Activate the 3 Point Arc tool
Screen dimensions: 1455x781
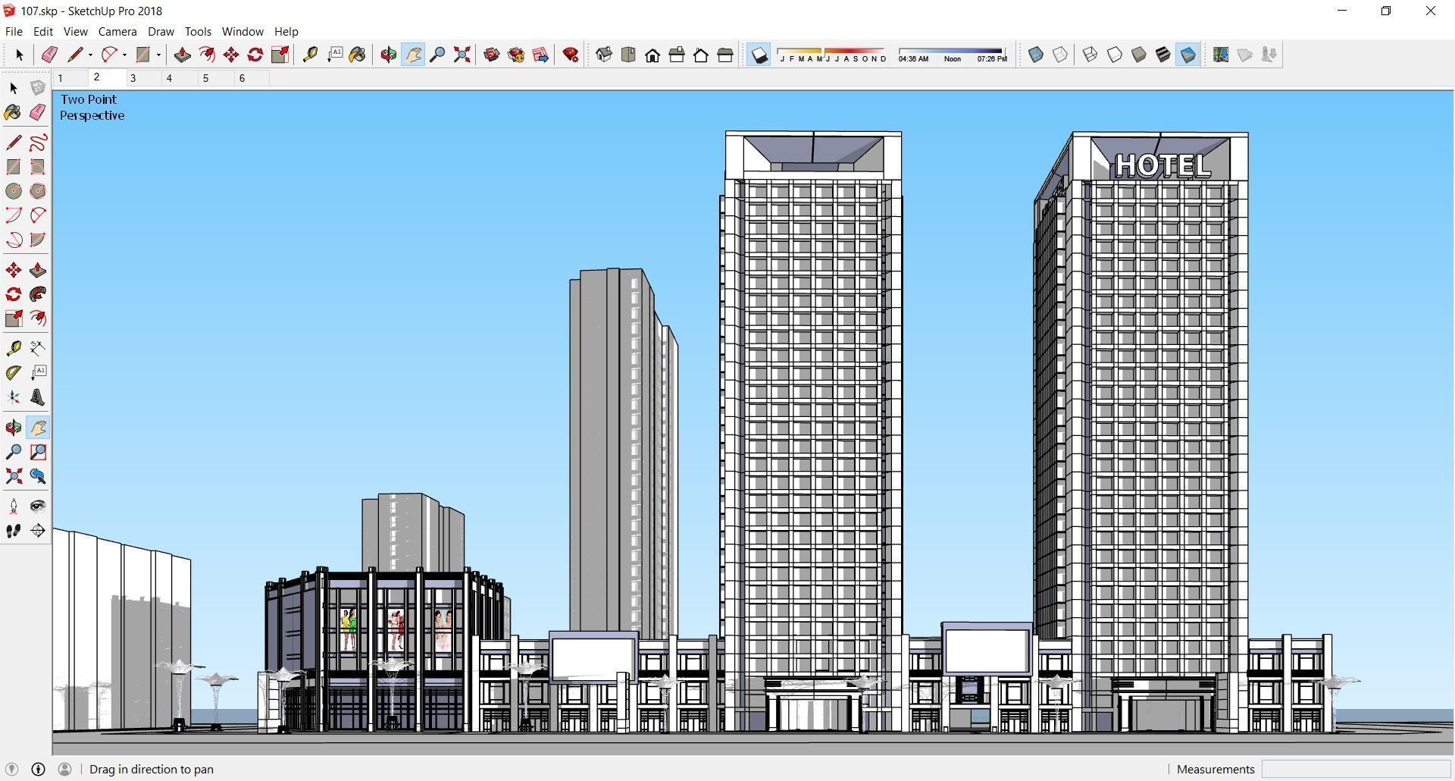click(14, 240)
